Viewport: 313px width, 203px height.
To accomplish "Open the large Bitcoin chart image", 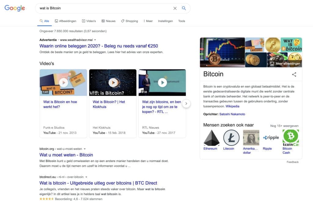I will pos(223,52).
